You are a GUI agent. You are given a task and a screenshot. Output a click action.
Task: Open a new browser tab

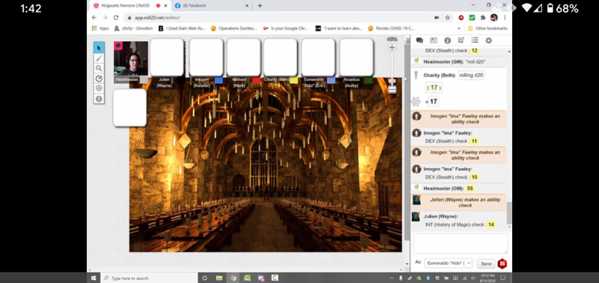point(260,6)
